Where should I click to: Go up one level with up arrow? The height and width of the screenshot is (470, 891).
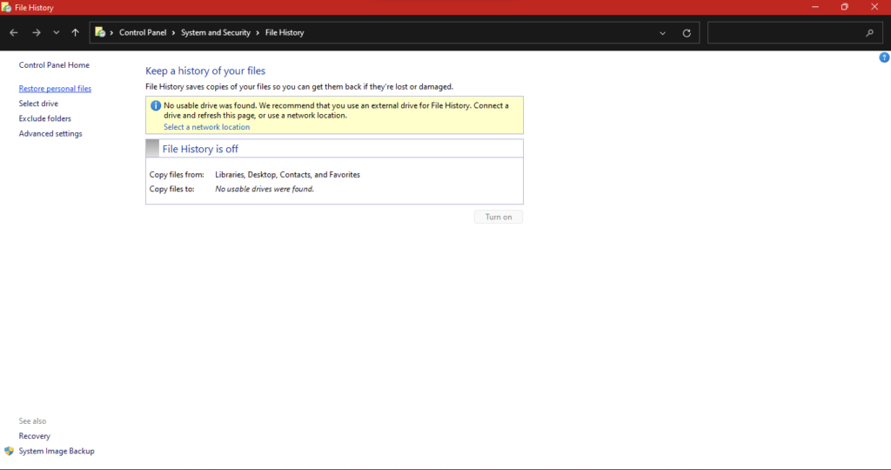pyautogui.click(x=75, y=33)
